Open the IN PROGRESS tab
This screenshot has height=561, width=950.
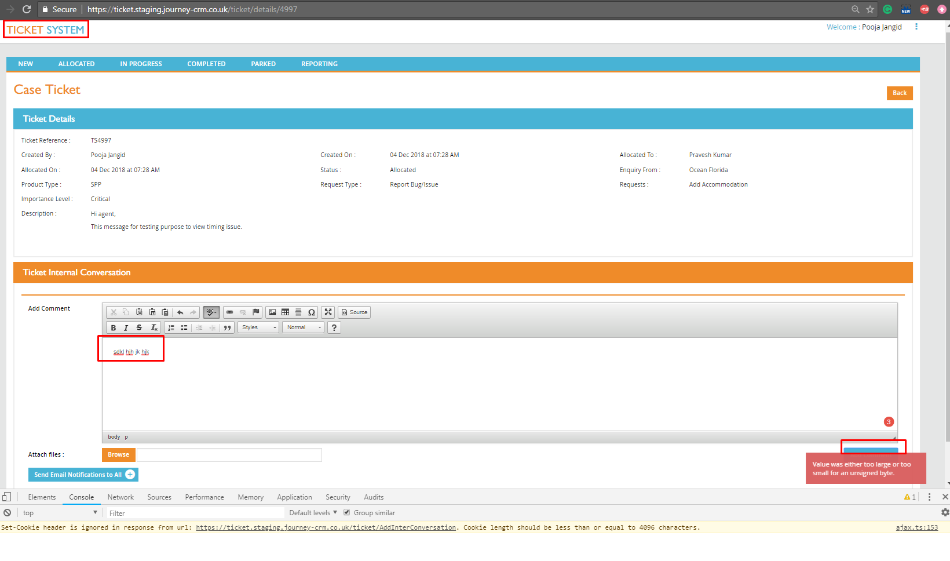coord(141,64)
